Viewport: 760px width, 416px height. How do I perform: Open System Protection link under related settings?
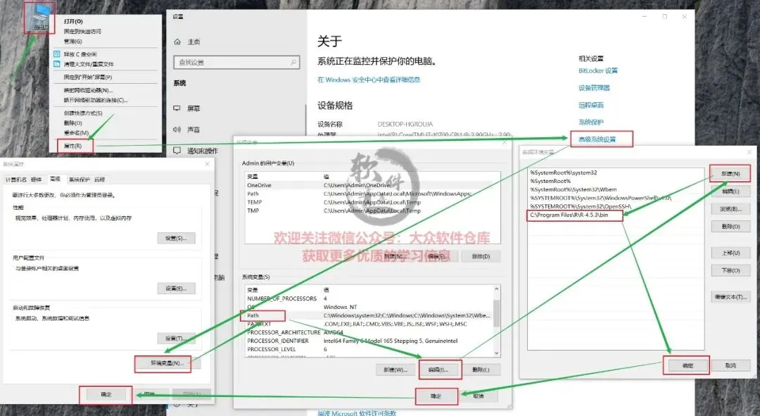(x=591, y=122)
